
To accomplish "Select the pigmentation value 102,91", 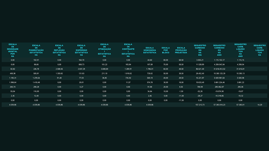I will [x=36, y=60].
